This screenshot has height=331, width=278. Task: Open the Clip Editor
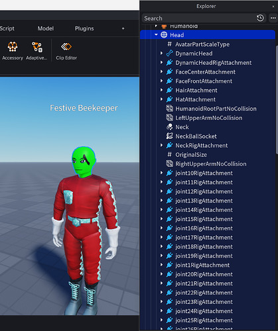(x=66, y=51)
